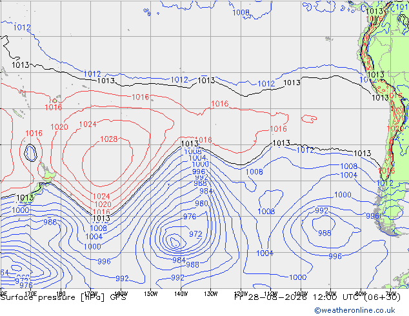This screenshot has width=409, height=316.
Task: Select the 1016 label next to the small Fiji island contour
Action: click(x=53, y=107)
